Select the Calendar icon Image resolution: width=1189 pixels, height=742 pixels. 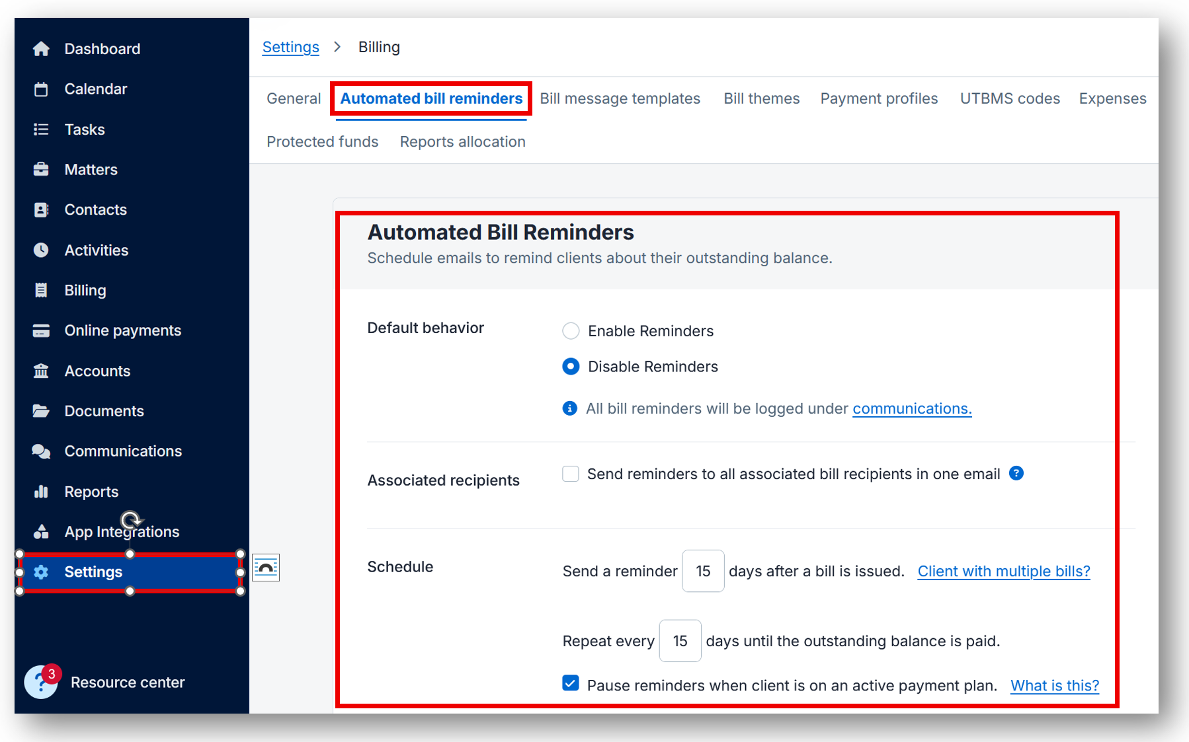tap(41, 89)
